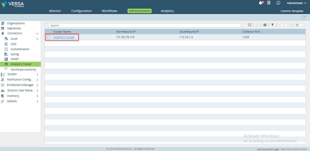The width and height of the screenshot is (310, 151).
Task: Click the Inventory sidebar icon
Action: coord(3,96)
